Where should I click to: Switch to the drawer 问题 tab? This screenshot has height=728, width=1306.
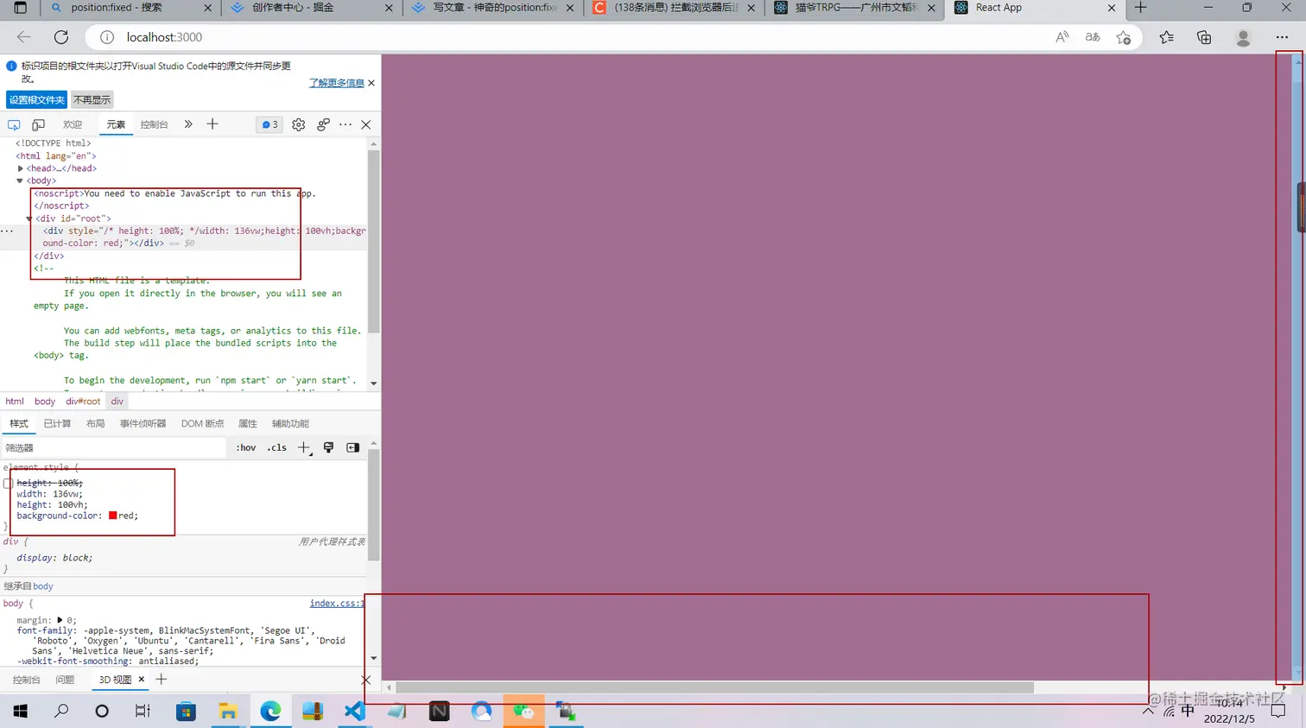point(65,680)
